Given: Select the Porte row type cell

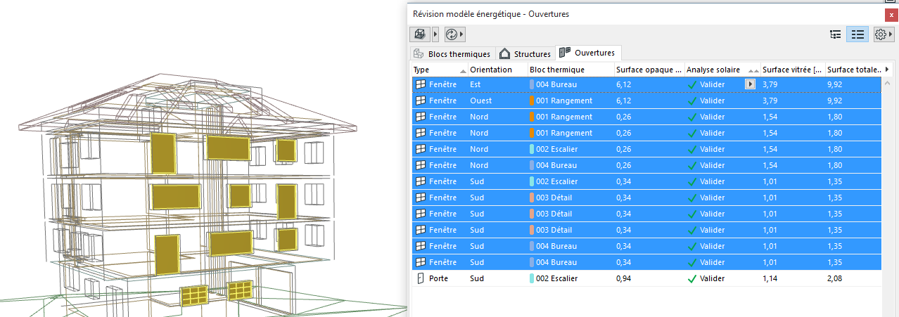Looking at the screenshot, I should pos(440,278).
